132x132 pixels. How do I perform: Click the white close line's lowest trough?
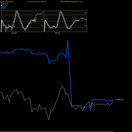coord(49,120)
